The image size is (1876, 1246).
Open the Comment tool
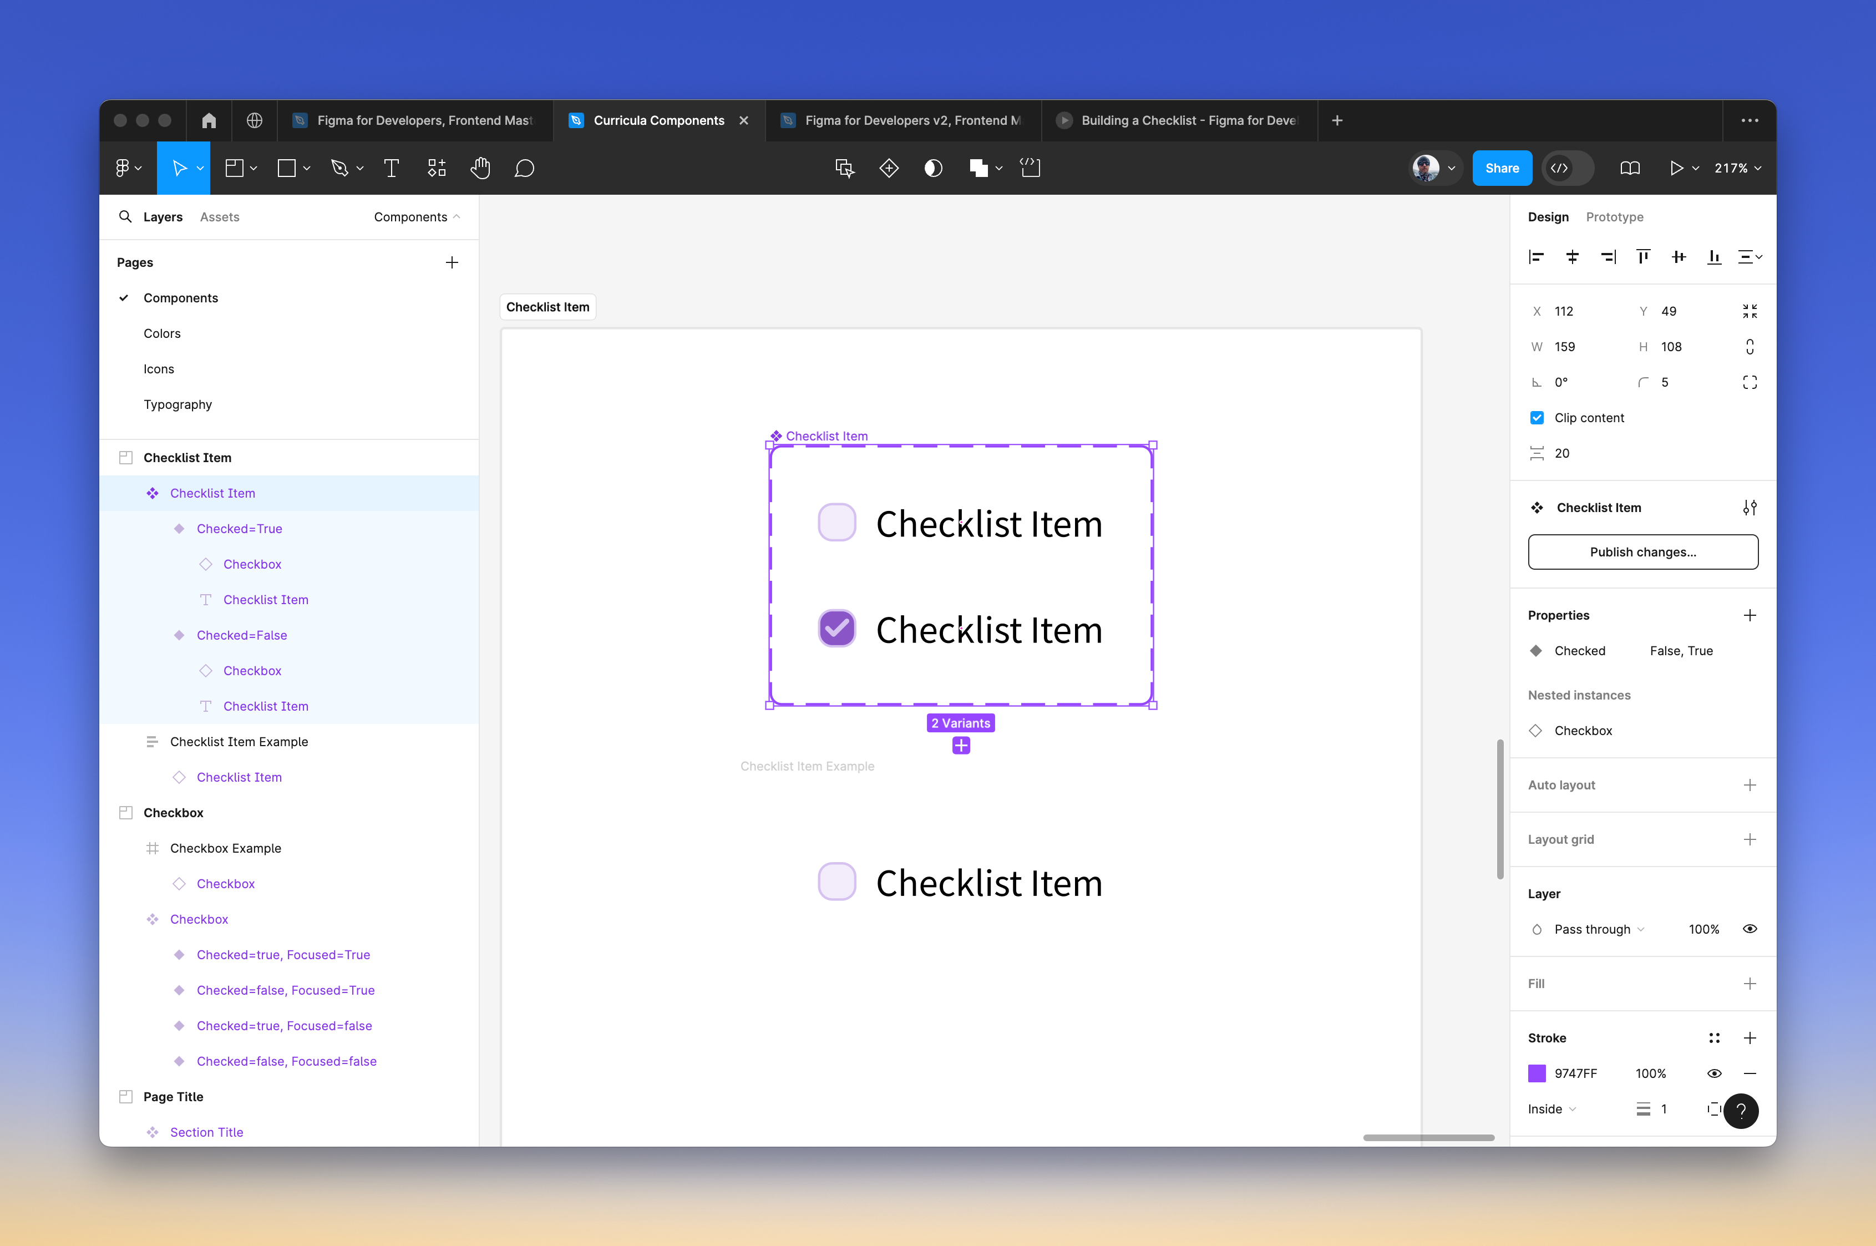[x=525, y=168]
